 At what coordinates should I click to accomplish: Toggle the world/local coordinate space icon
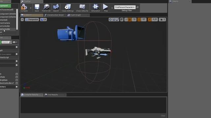point(122,20)
